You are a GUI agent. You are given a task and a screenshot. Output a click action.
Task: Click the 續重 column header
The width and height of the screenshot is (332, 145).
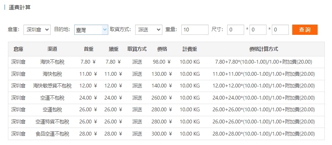click(x=114, y=49)
